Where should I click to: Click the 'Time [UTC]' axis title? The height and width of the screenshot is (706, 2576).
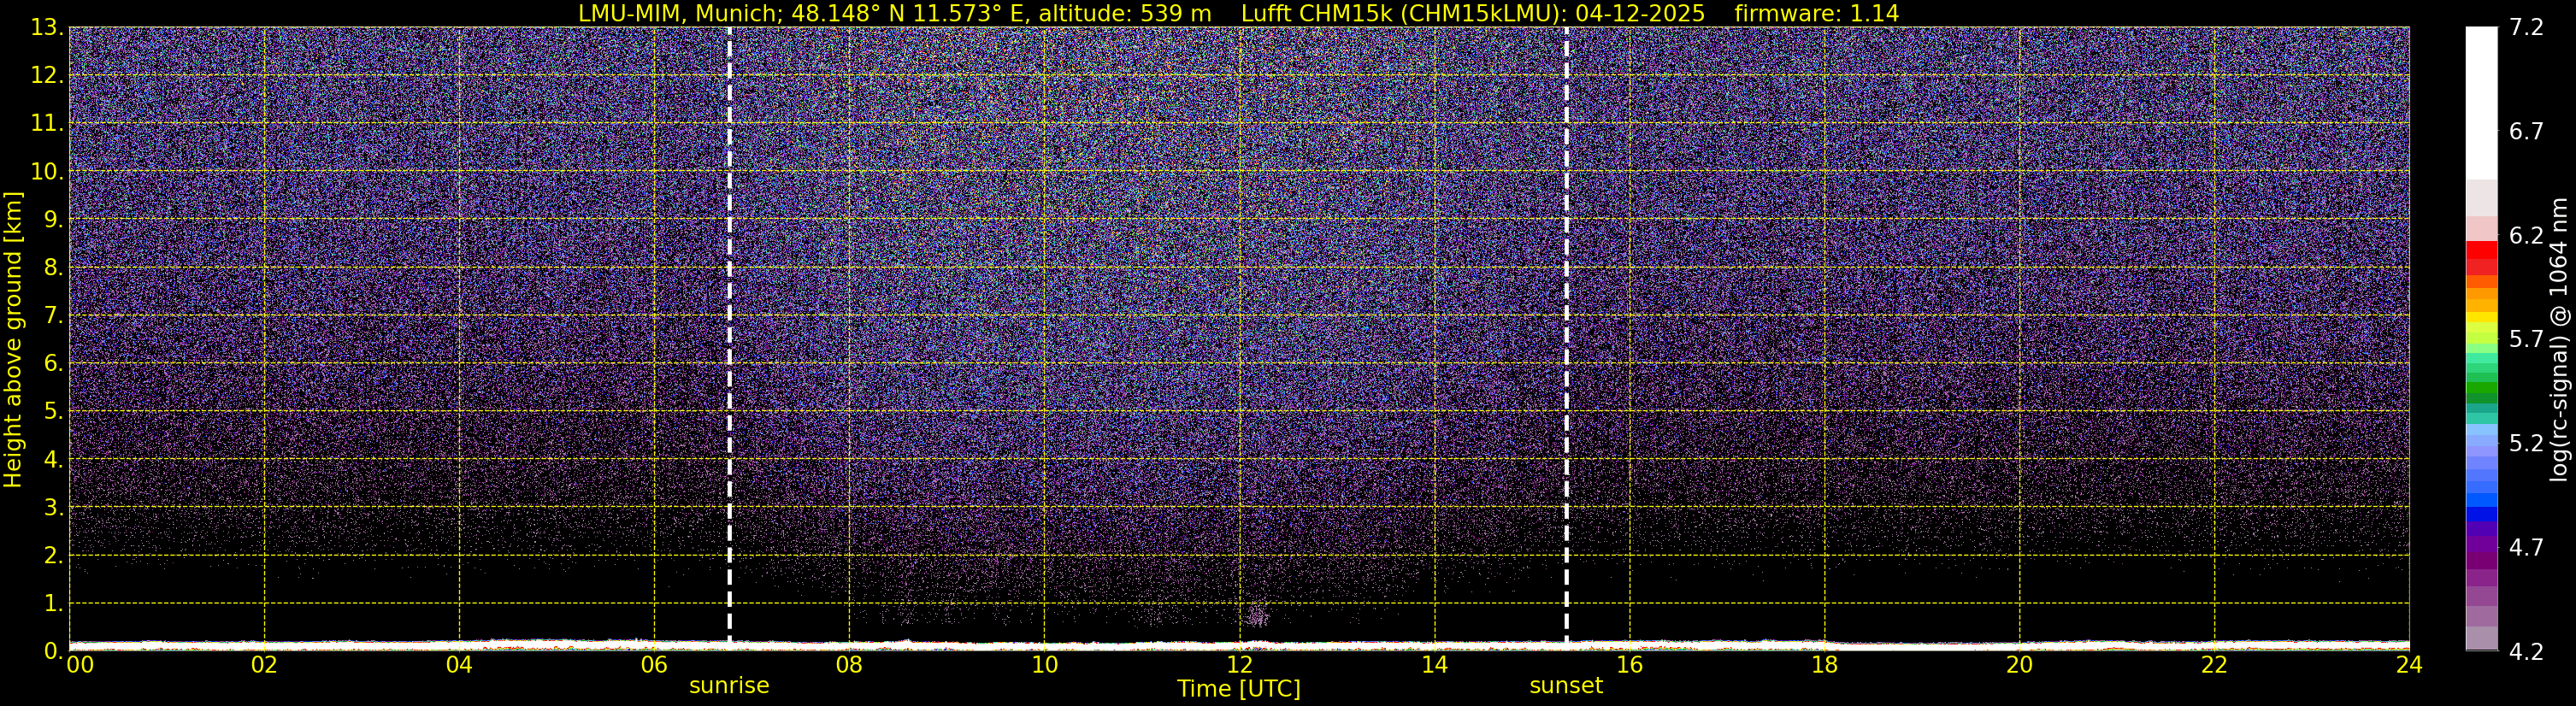[x=1238, y=689]
